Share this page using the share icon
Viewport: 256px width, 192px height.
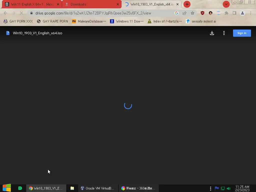[184, 13]
